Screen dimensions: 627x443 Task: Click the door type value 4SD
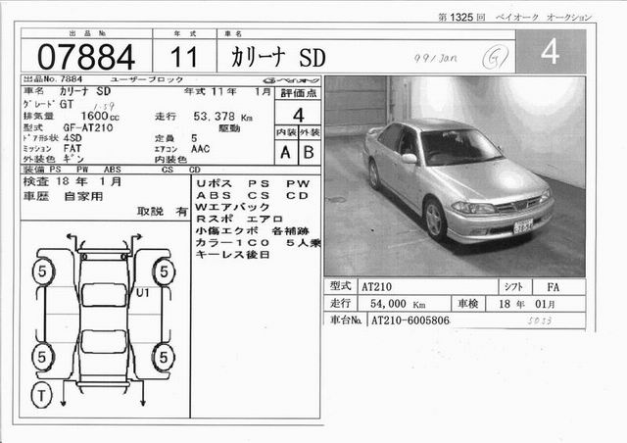point(72,138)
